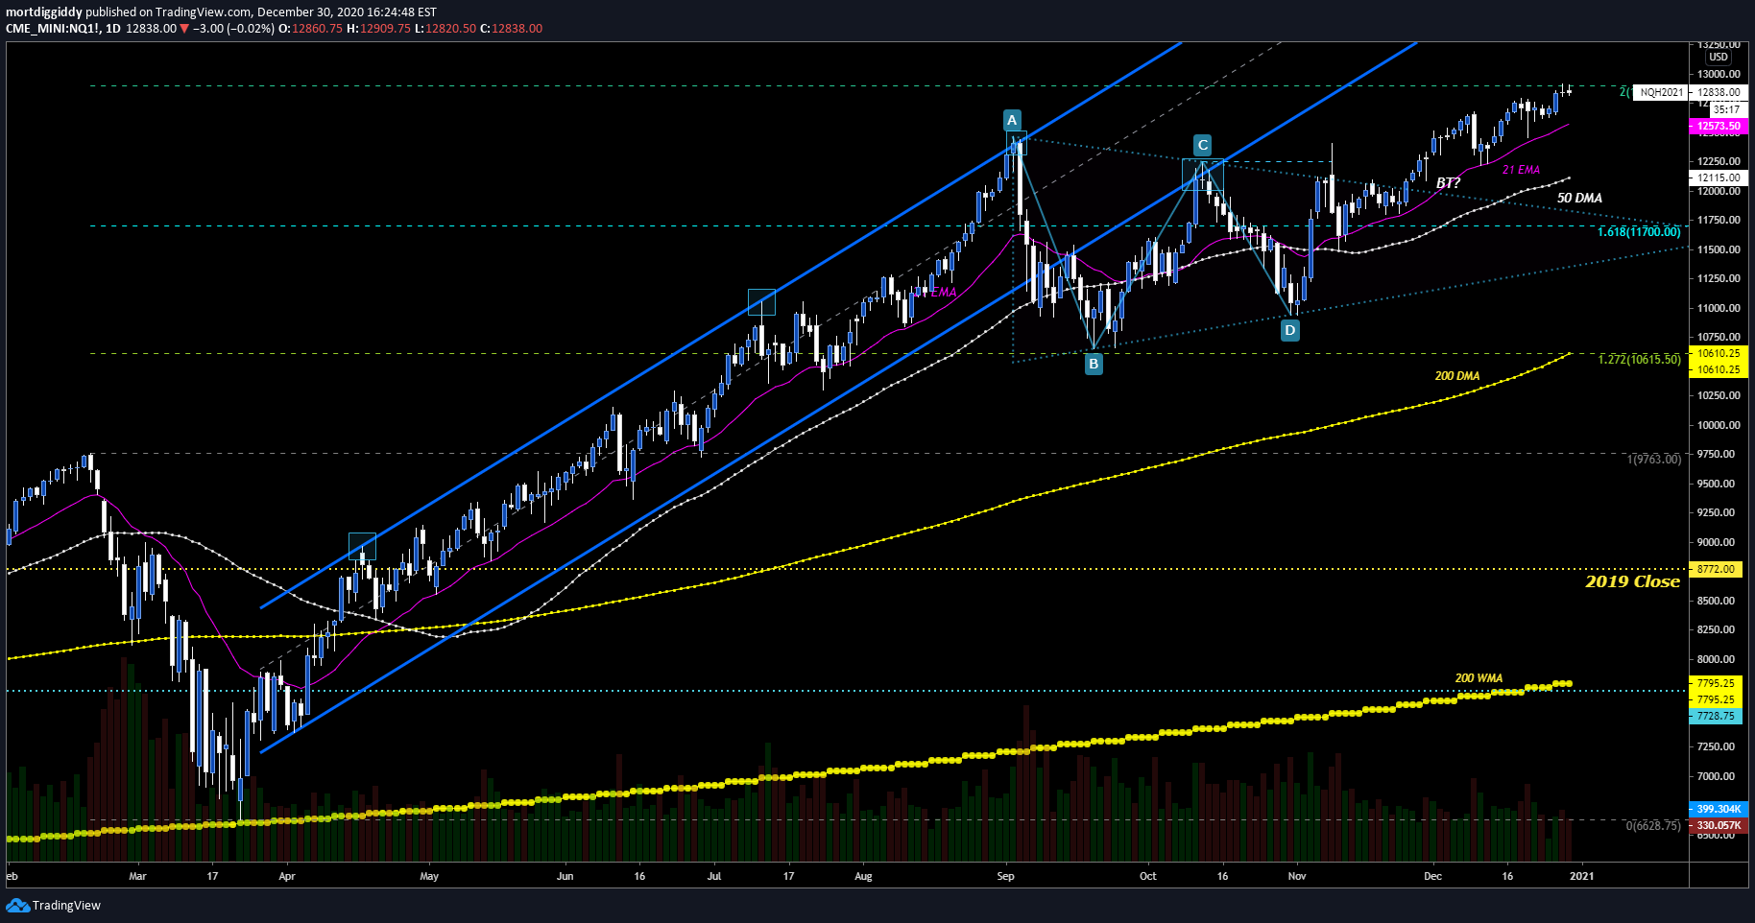Click the 12838.00 last price label
This screenshot has height=923, width=1755.
(1719, 93)
